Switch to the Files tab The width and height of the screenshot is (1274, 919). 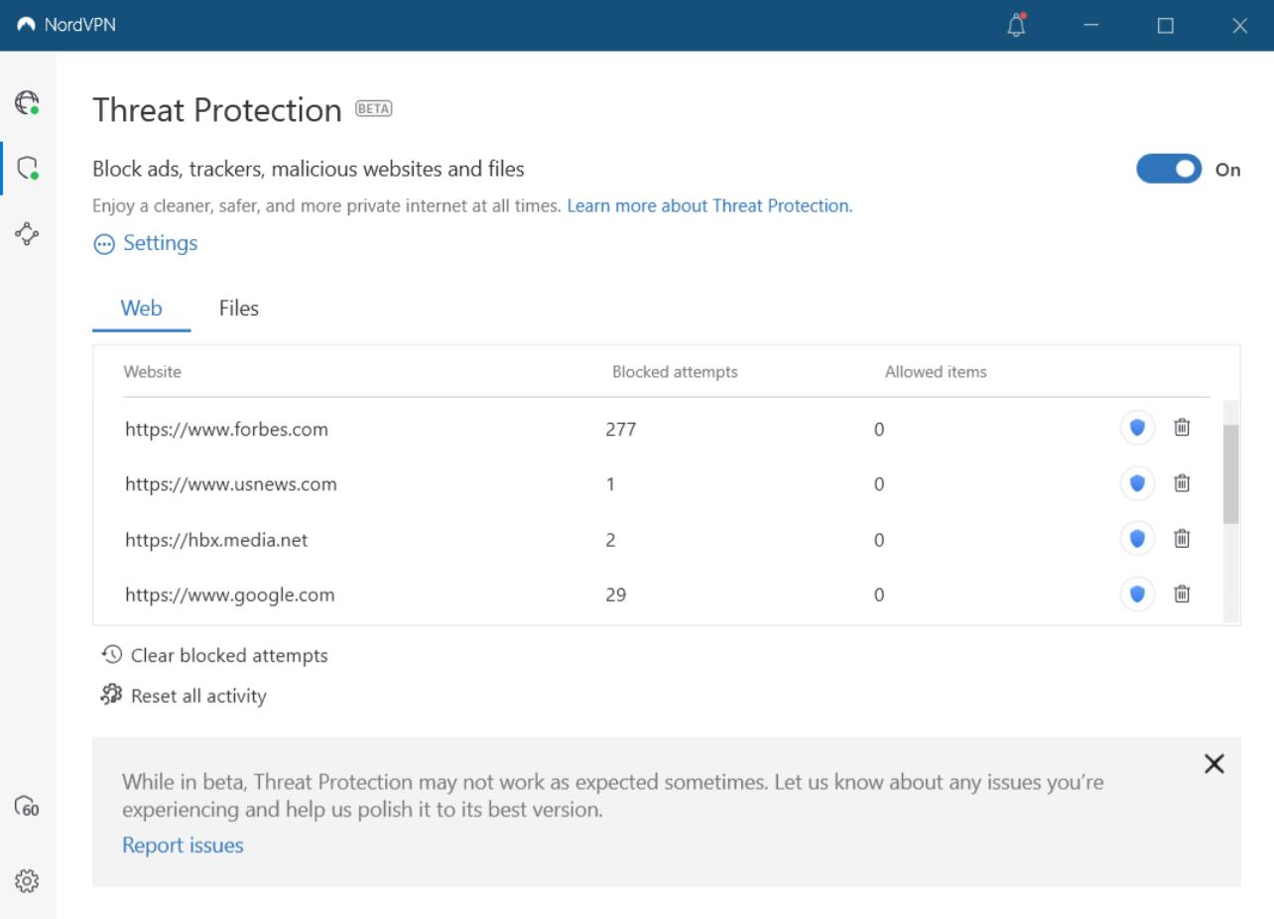(239, 309)
